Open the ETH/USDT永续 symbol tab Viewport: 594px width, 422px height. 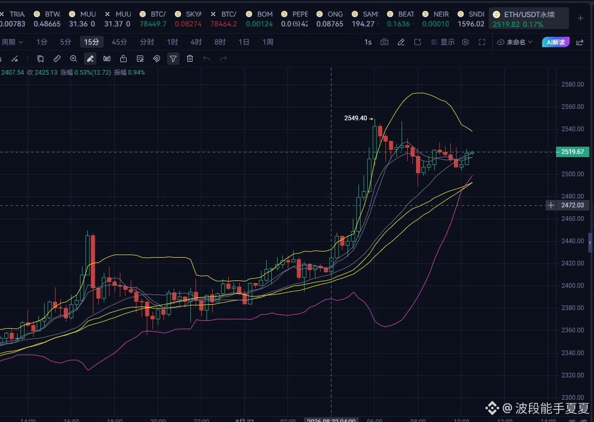pos(529,19)
